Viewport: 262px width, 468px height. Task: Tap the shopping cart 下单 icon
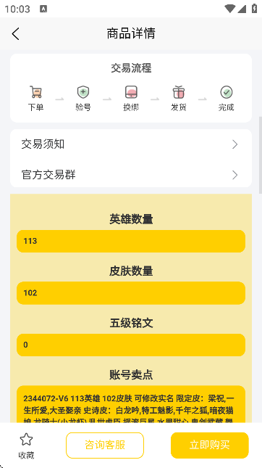[35, 92]
